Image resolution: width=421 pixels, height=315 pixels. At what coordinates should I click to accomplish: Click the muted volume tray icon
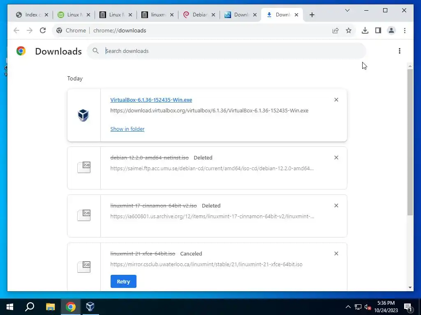pyautogui.click(x=368, y=307)
